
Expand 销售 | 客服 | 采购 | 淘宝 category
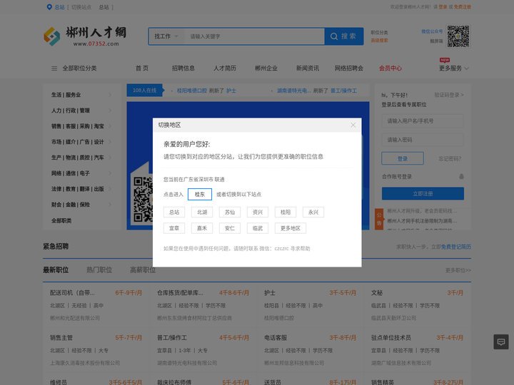[81, 126]
